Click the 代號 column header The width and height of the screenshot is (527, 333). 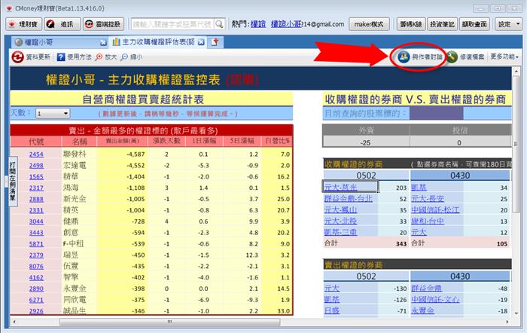point(36,142)
